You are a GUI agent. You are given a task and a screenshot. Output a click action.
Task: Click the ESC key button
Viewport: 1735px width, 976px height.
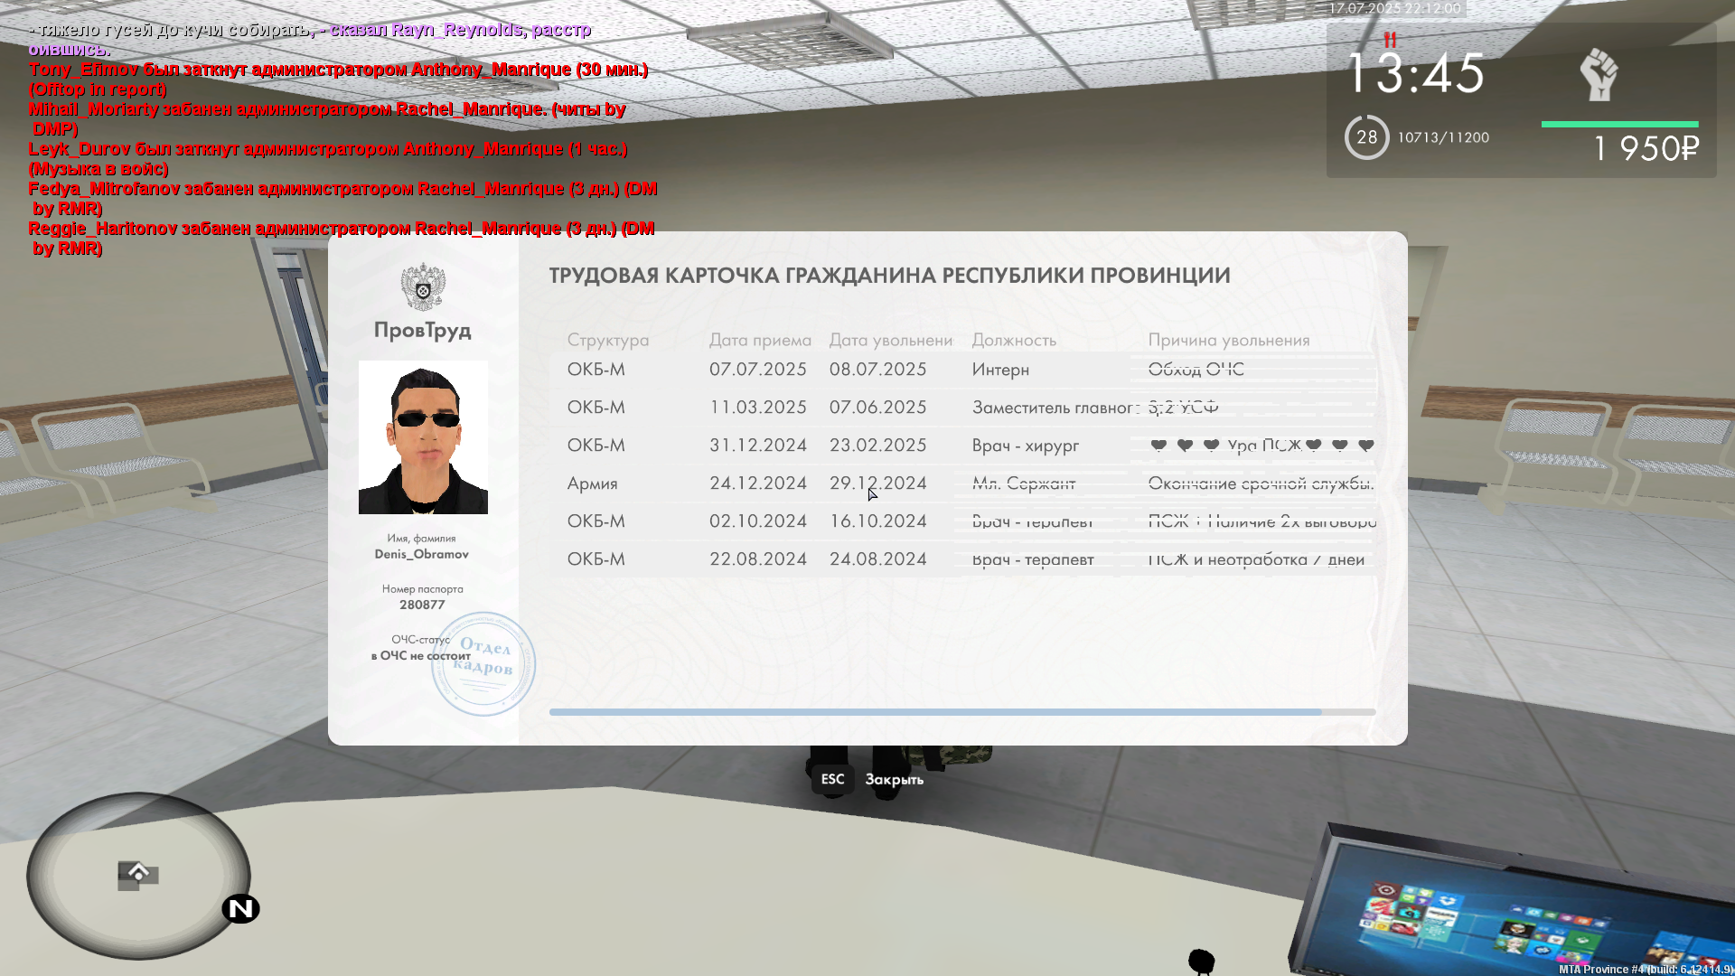click(832, 779)
